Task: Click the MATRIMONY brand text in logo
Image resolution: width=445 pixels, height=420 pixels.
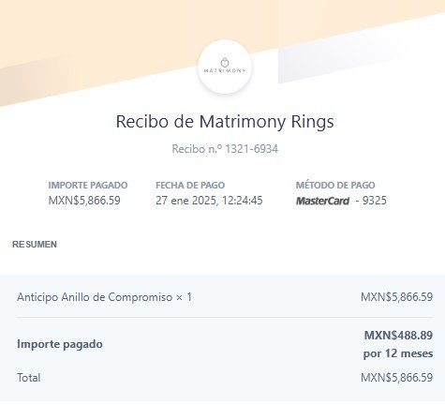Action: pos(225,70)
